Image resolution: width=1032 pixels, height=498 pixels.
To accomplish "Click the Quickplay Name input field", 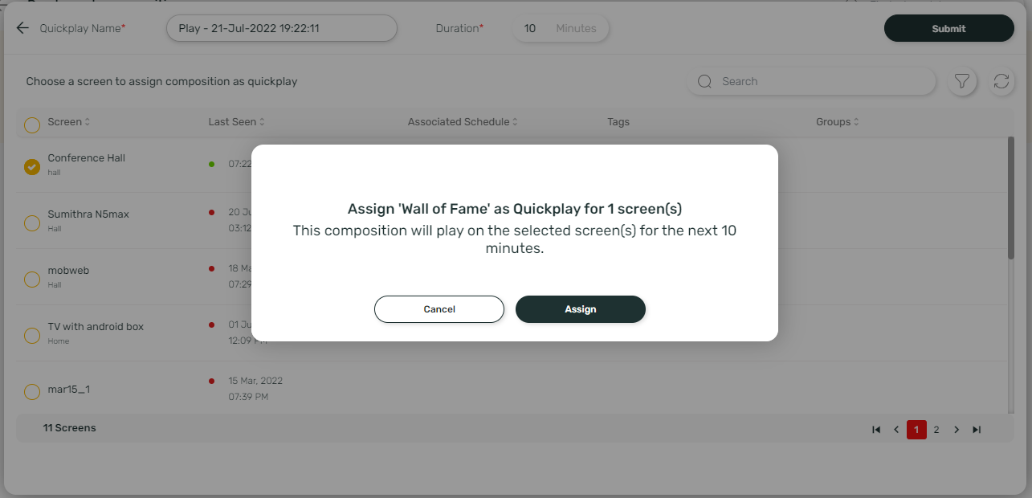I will 282,28.
